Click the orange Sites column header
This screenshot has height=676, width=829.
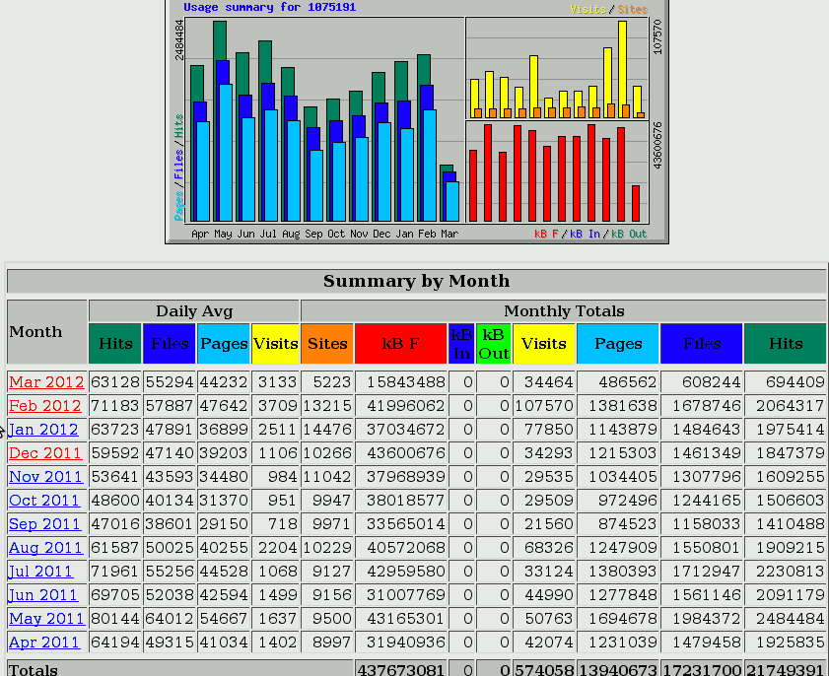point(326,344)
